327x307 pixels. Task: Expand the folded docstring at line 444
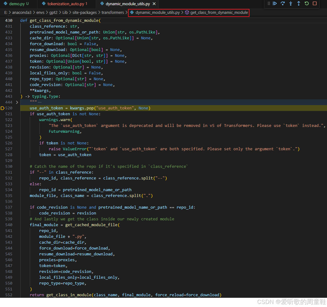click(x=17, y=102)
